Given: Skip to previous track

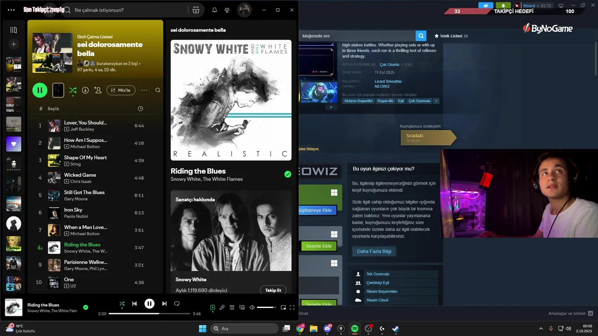Looking at the screenshot, I should pyautogui.click(x=135, y=304).
